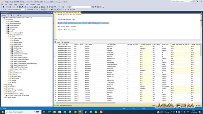203x114 pixels.
Task: Click the taskbar search box
Action: coord(23,112)
